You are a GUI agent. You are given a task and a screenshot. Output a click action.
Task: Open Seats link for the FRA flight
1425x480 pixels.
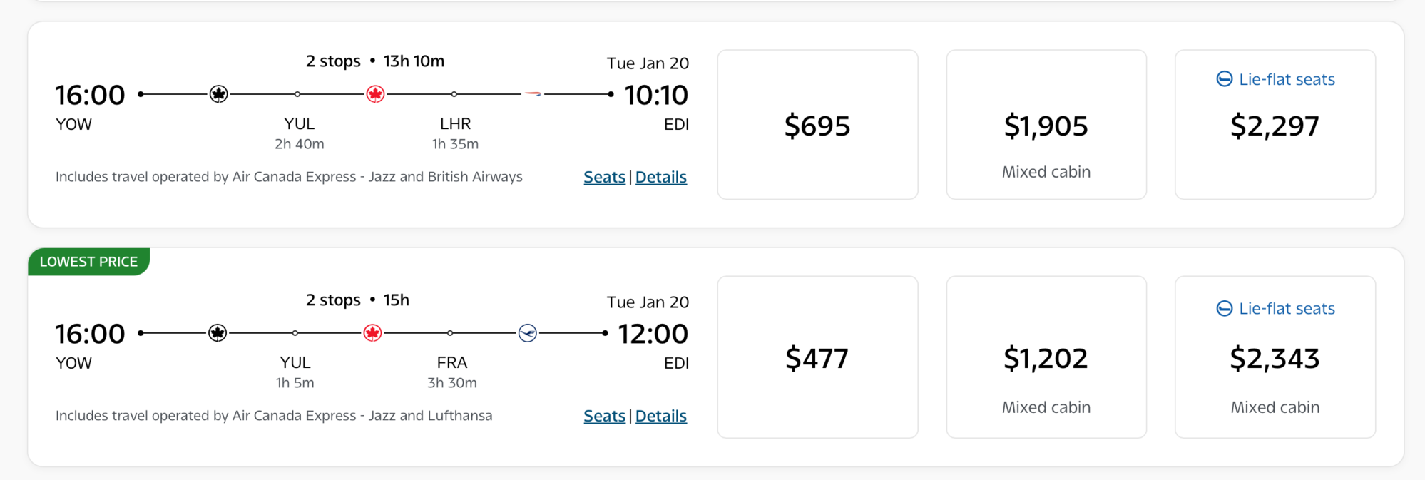pyautogui.click(x=604, y=416)
